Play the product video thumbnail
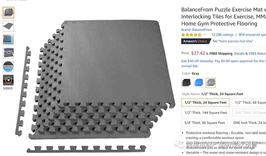The image size is (266, 156). click(8, 80)
